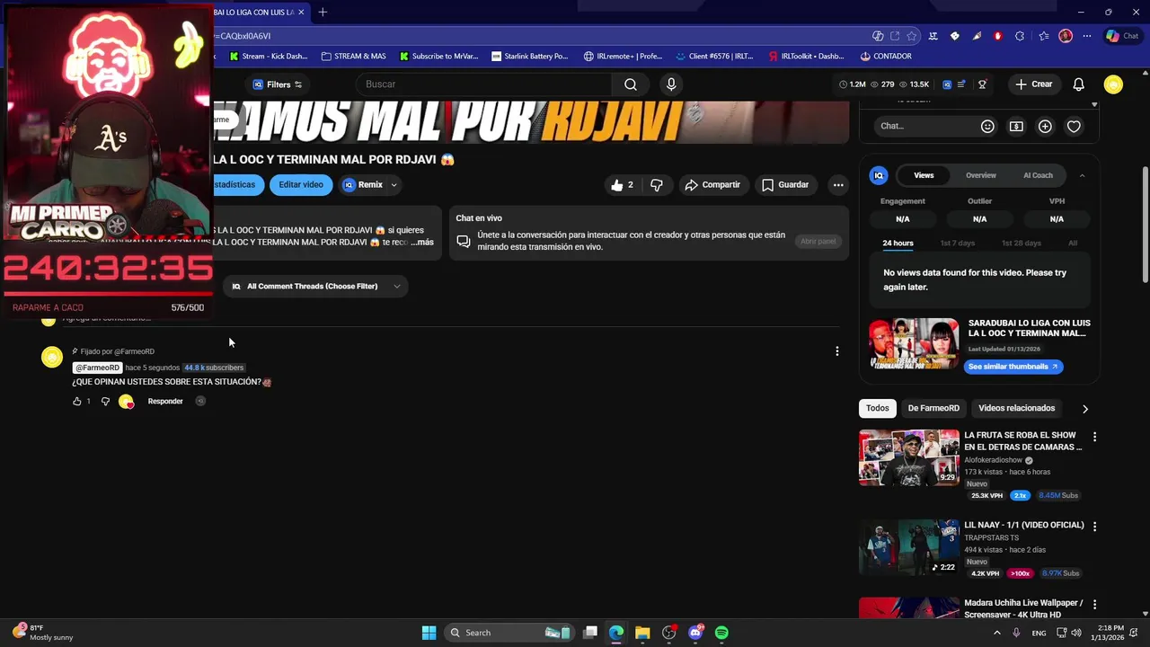
Task: Switch to the Views tab
Action: tap(924, 175)
